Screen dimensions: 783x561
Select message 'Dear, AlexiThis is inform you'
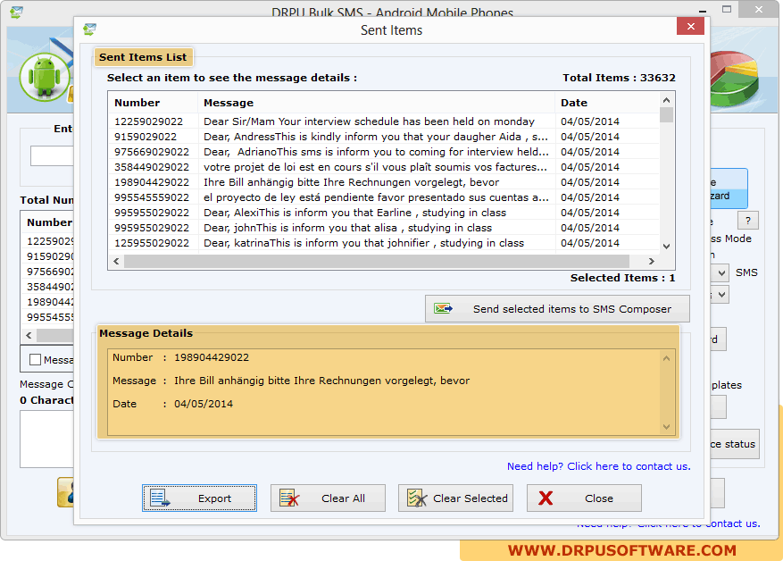tap(384, 213)
